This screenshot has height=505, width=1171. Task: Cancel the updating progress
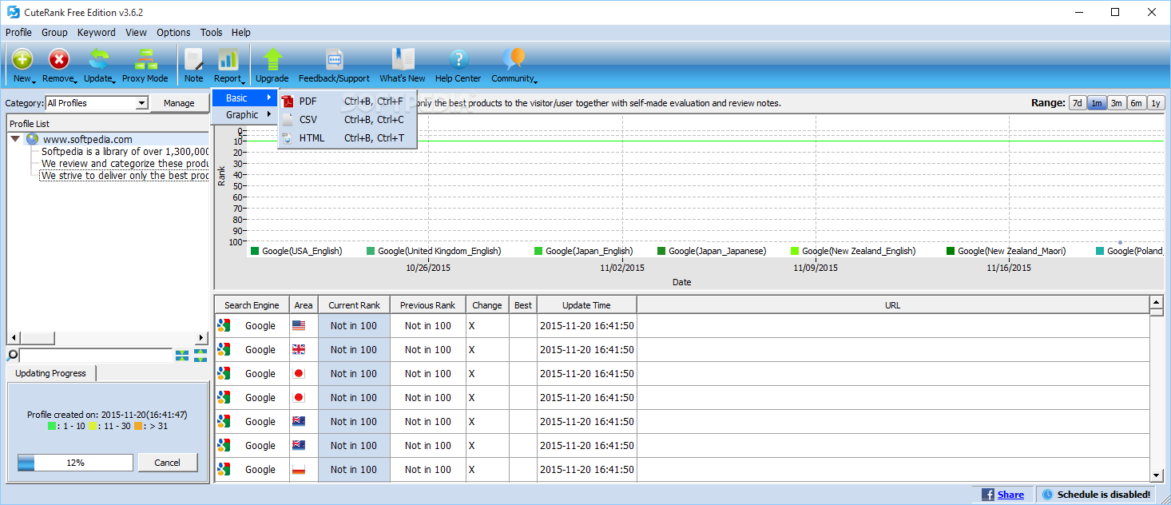click(168, 463)
